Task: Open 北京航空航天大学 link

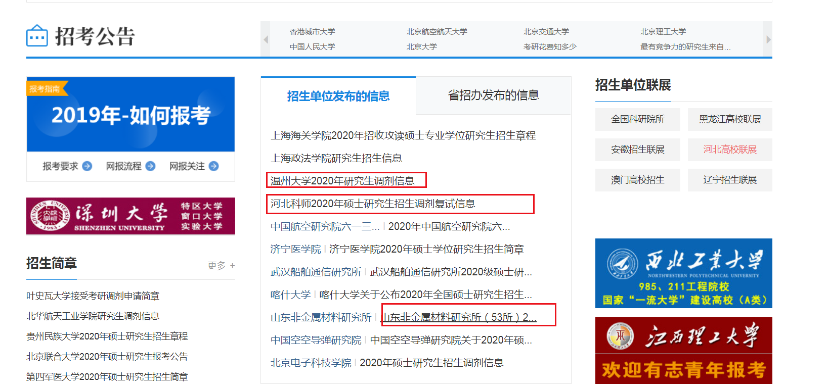Action: (x=437, y=32)
